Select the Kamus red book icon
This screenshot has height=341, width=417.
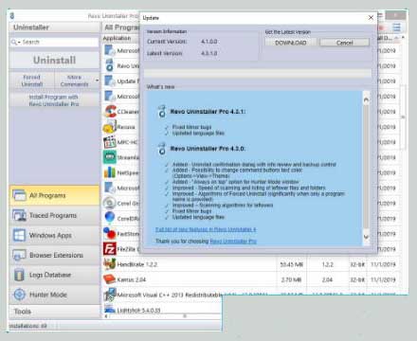(x=110, y=279)
